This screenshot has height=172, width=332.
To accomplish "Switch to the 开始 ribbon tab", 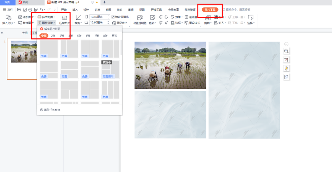I will [64, 10].
